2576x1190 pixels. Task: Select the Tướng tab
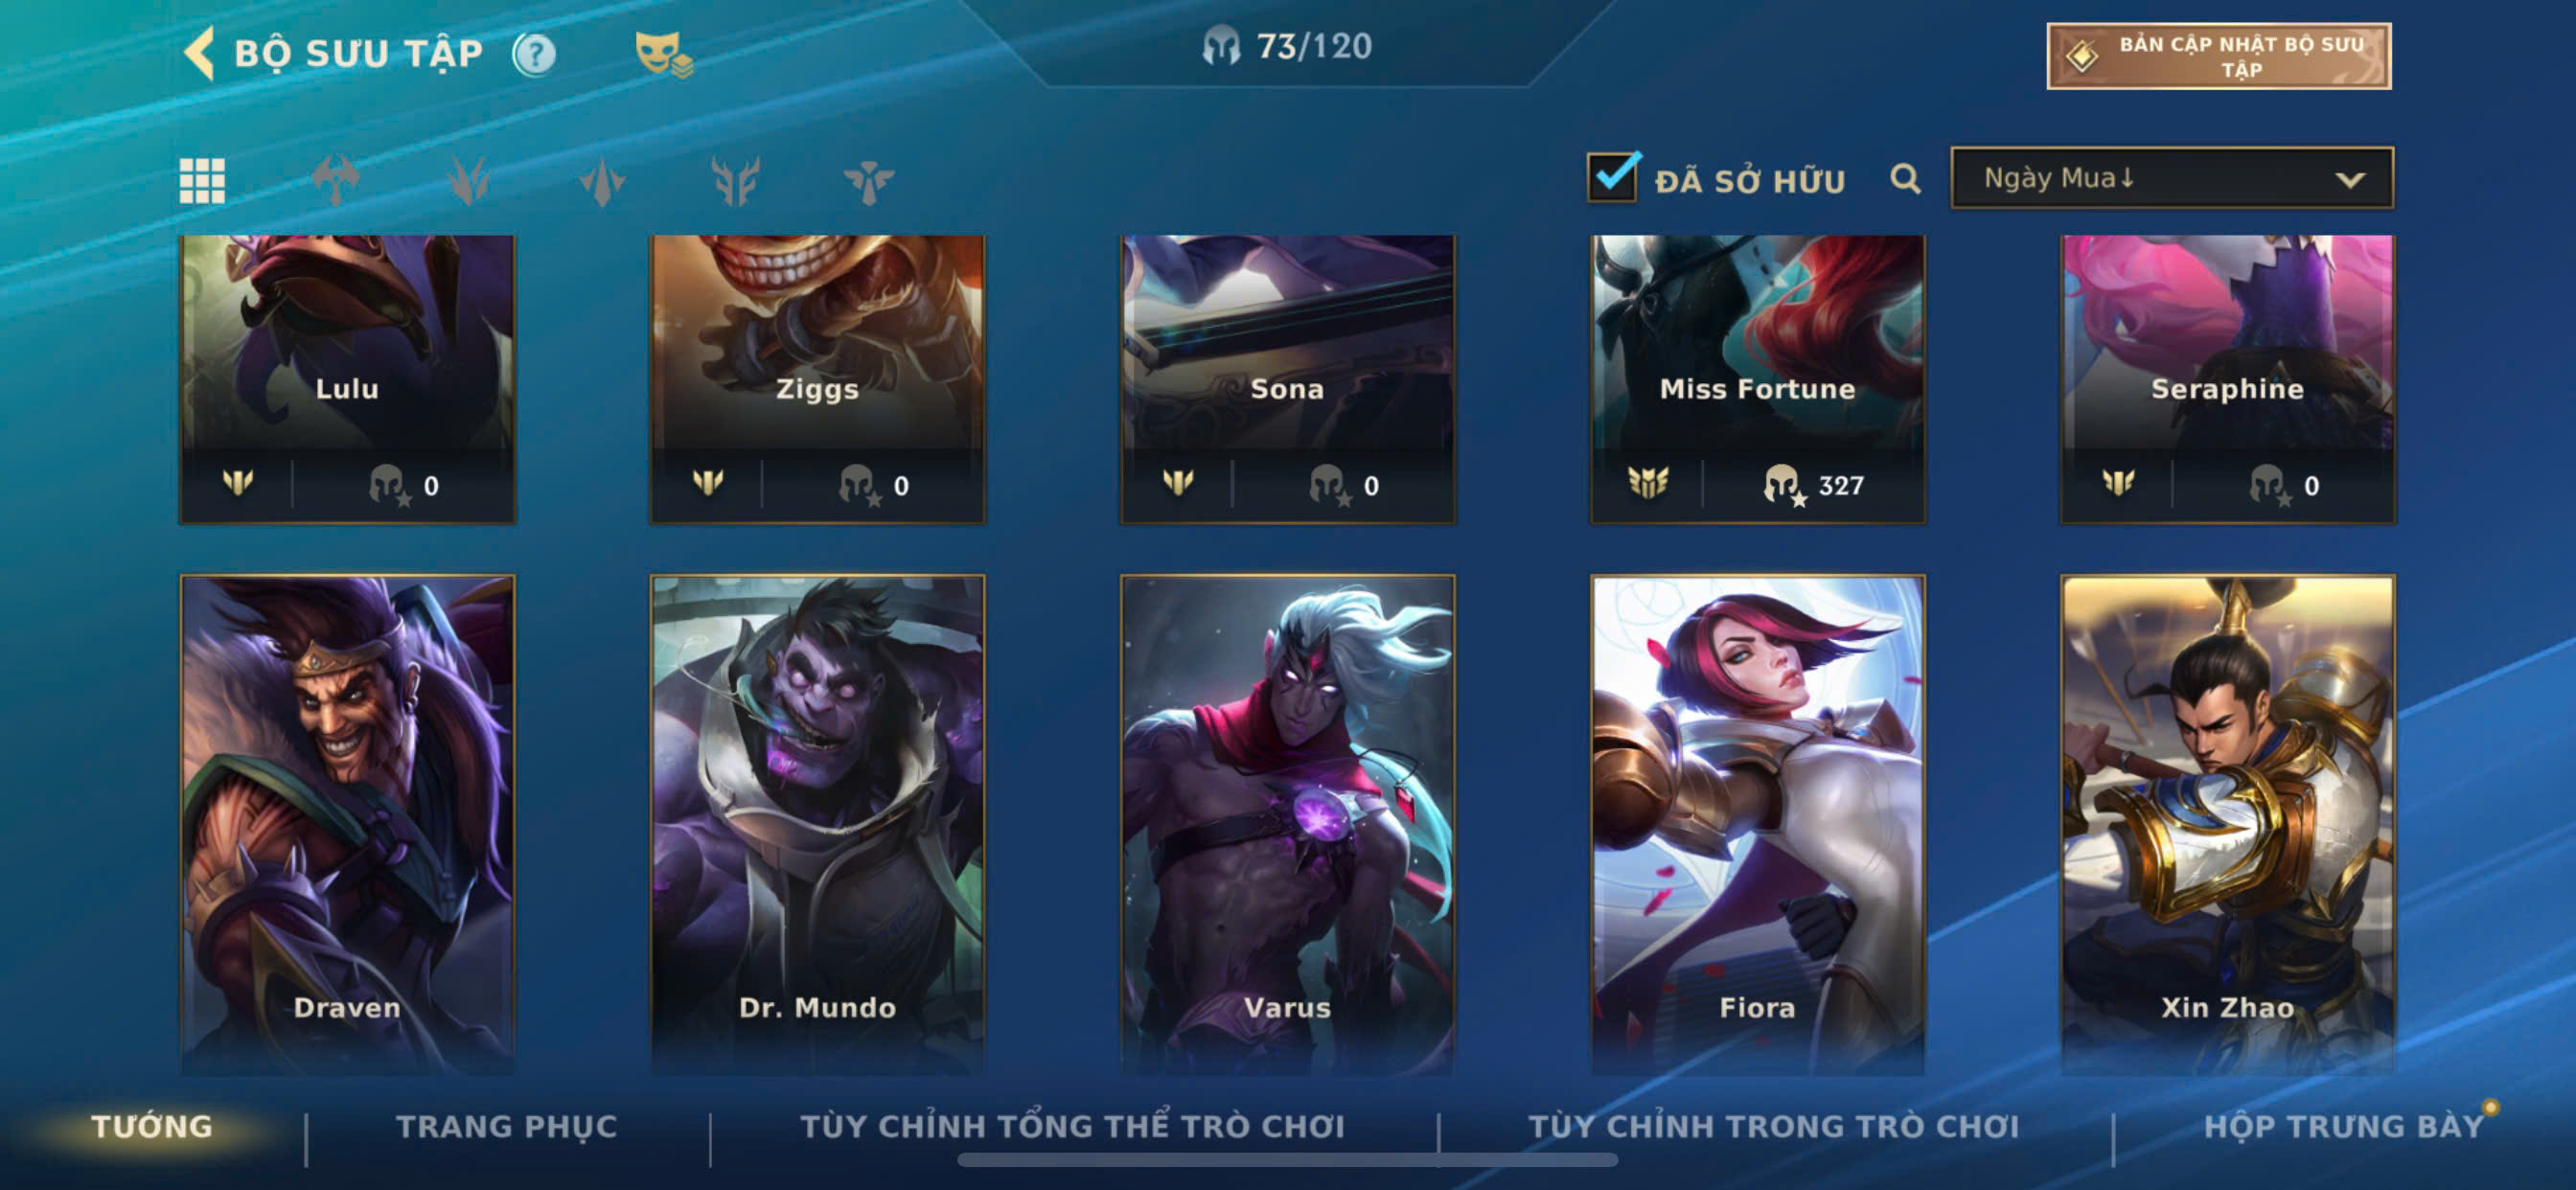coord(152,1126)
